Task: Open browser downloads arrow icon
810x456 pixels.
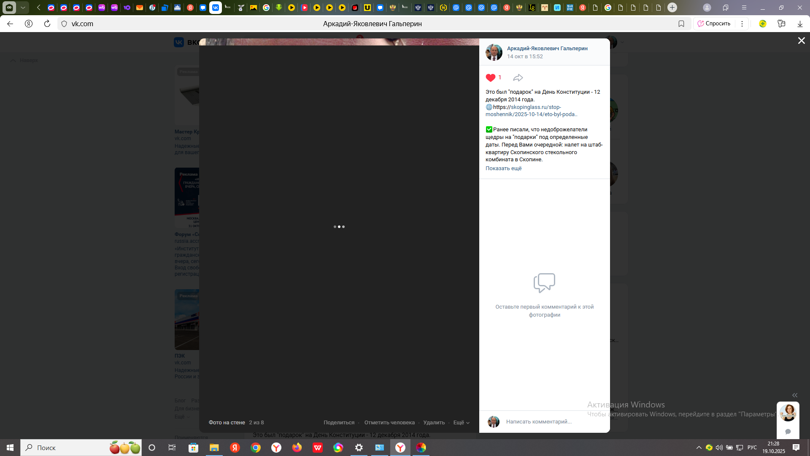Action: point(800,24)
